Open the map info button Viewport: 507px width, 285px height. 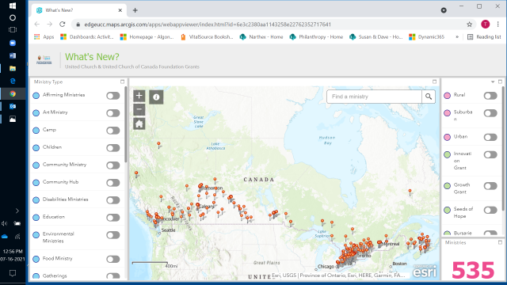click(156, 97)
